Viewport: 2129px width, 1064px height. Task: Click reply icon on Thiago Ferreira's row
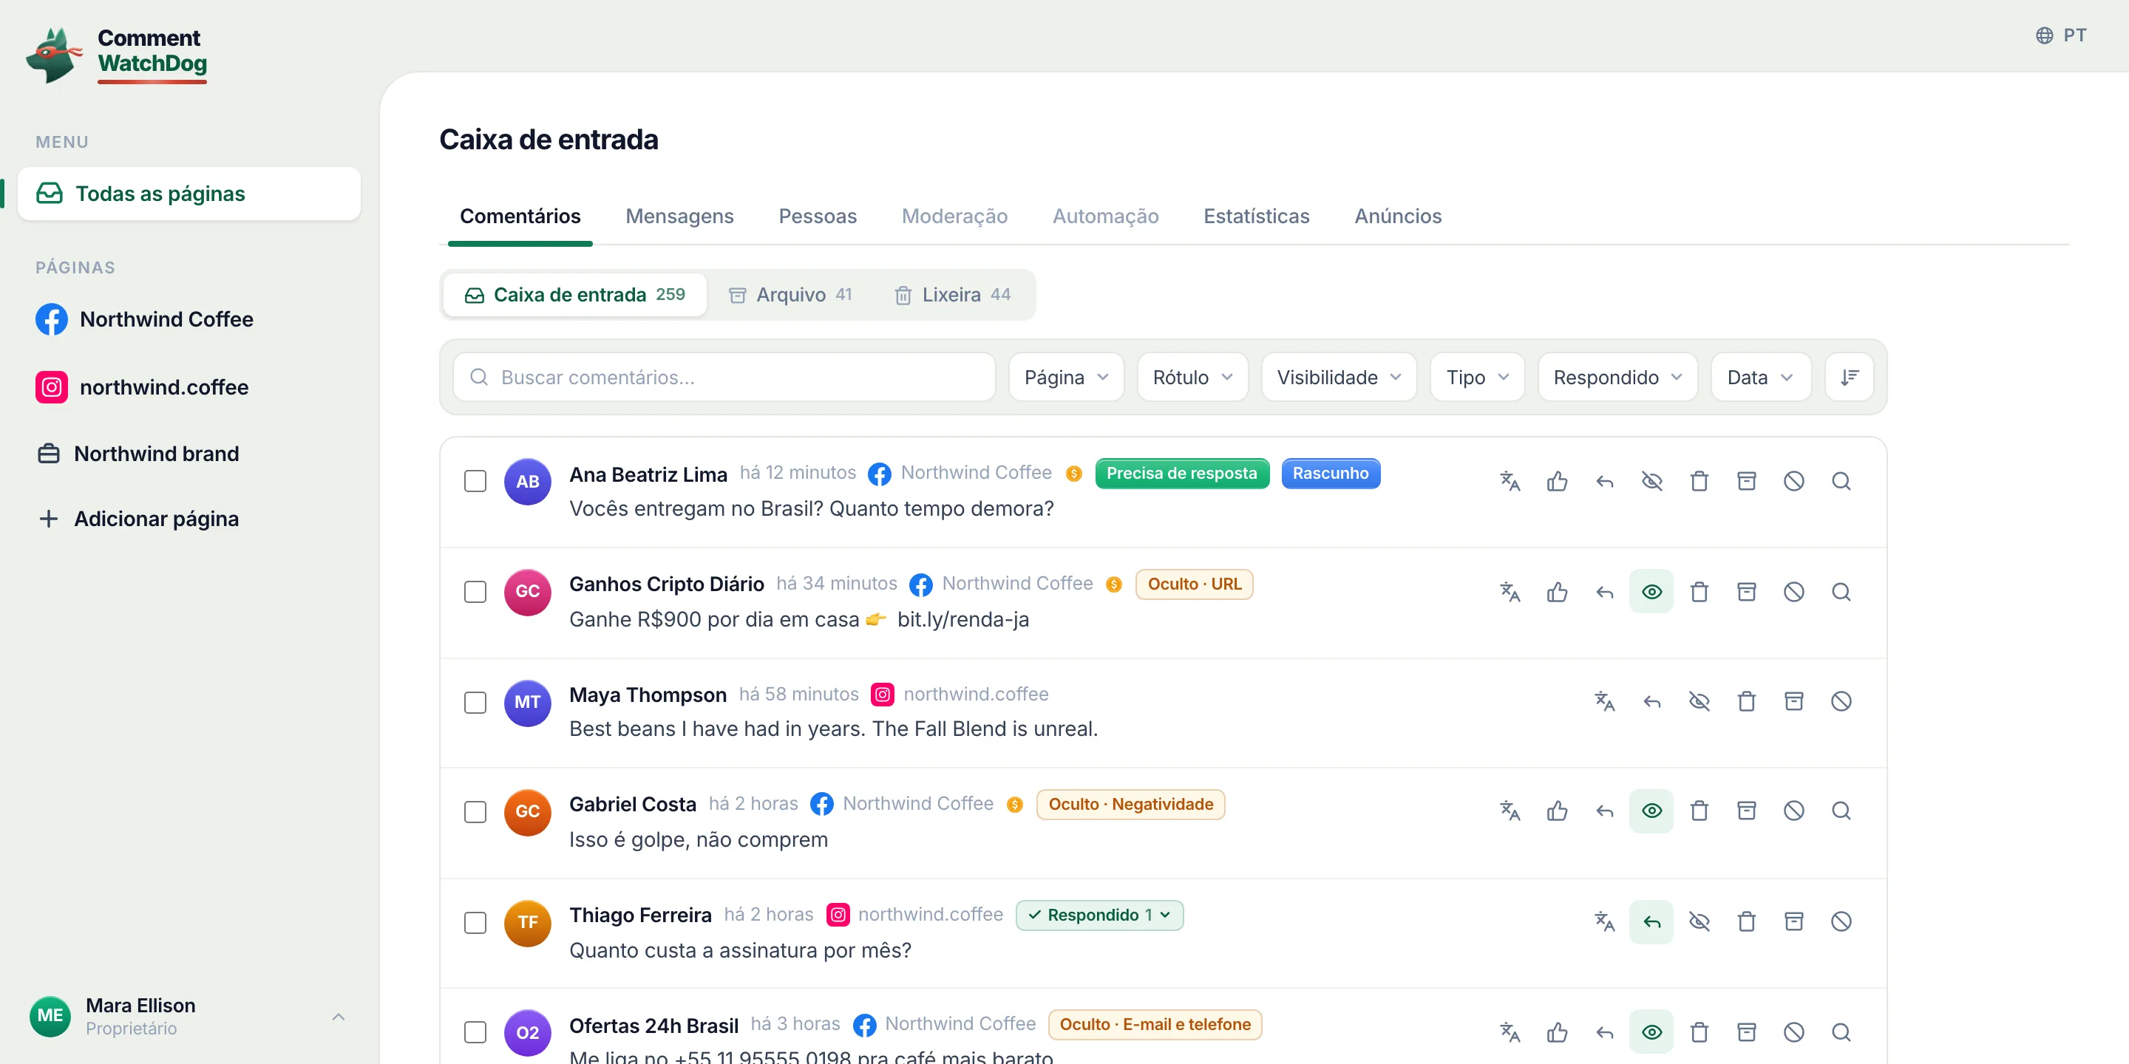click(x=1651, y=922)
